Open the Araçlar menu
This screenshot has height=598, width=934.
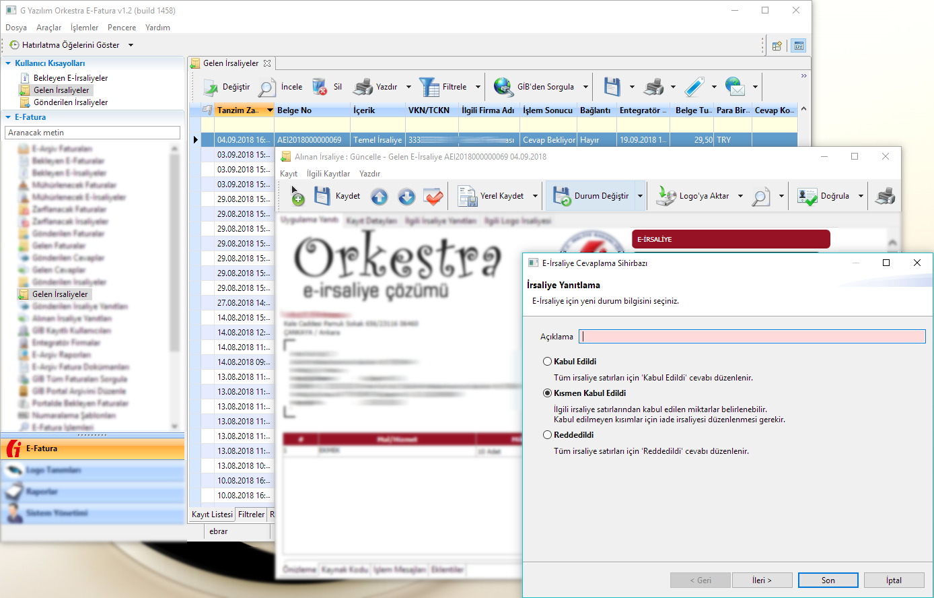click(48, 28)
